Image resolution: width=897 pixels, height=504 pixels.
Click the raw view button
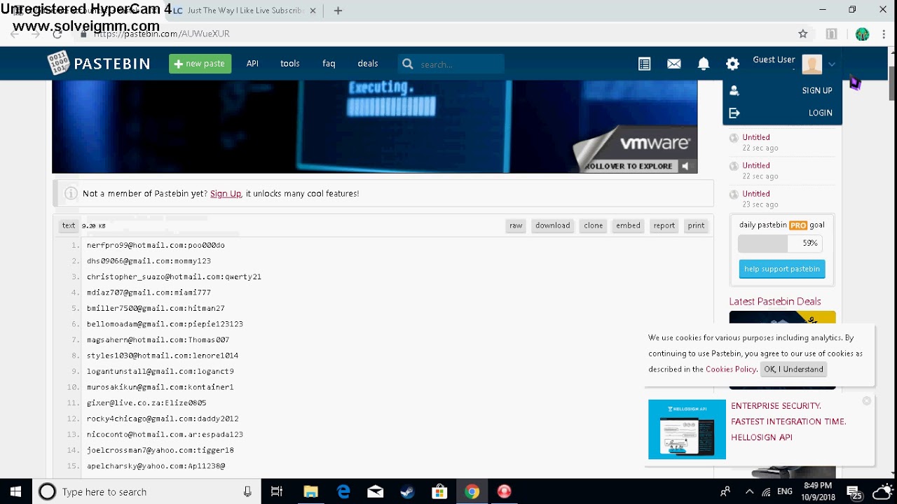click(x=516, y=225)
